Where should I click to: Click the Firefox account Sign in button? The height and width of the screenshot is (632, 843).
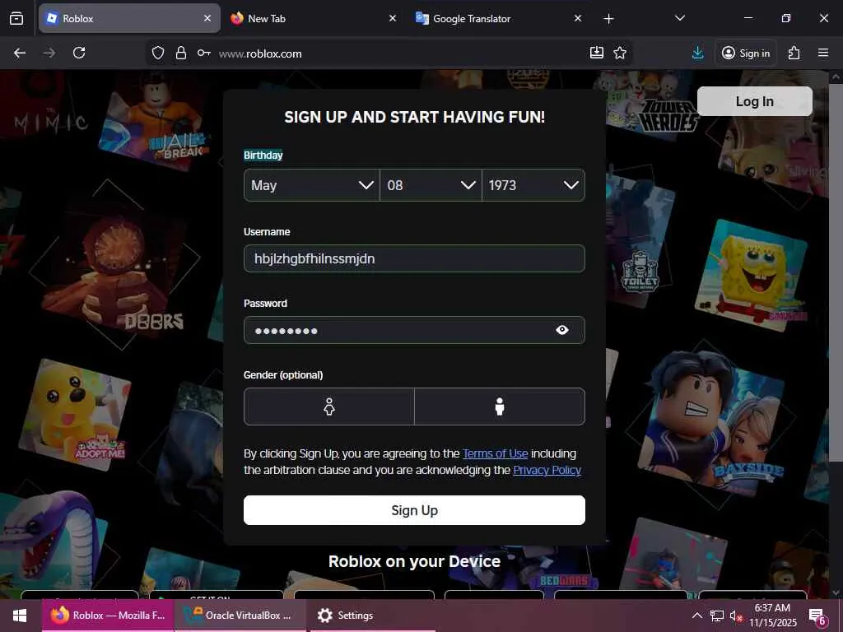tap(745, 53)
